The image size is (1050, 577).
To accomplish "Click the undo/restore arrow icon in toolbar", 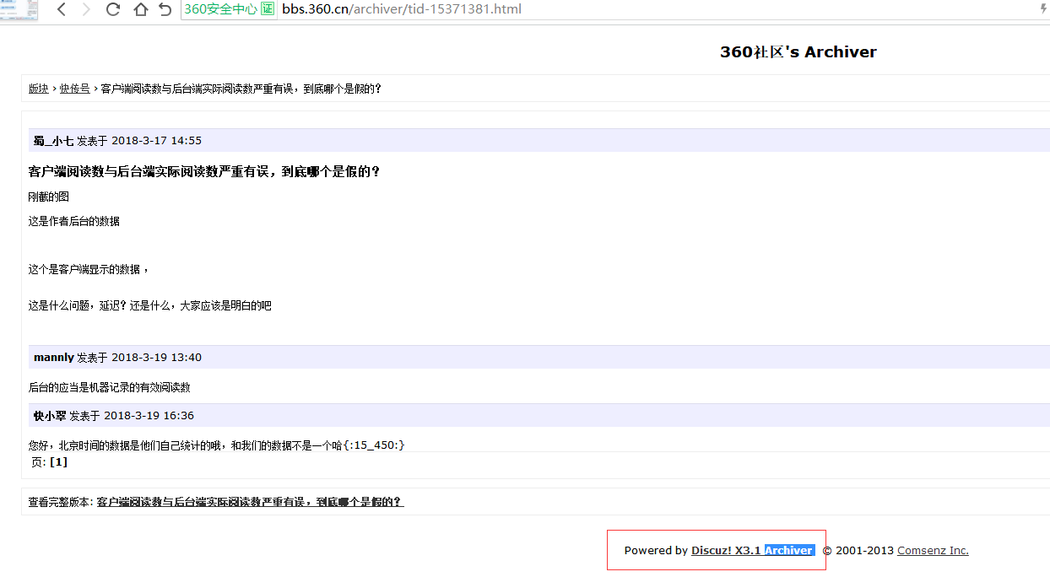I will [x=165, y=9].
